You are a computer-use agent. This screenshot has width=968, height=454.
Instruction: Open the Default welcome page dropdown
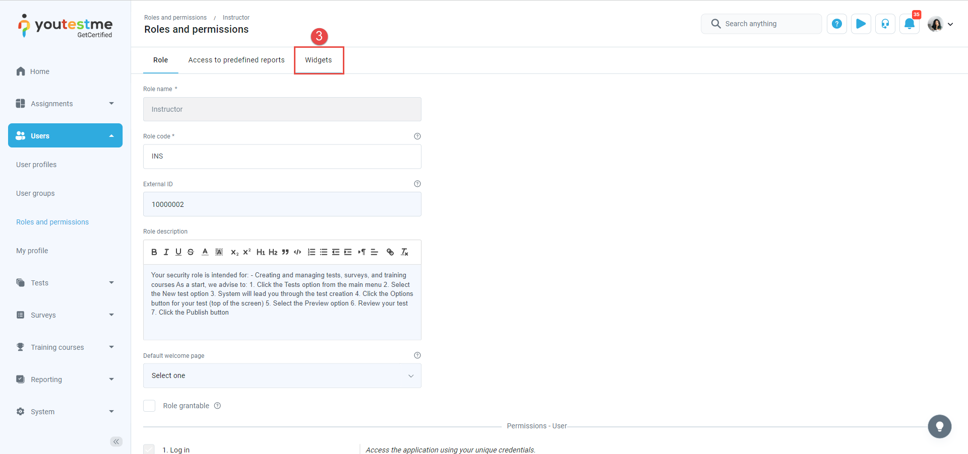[282, 375]
